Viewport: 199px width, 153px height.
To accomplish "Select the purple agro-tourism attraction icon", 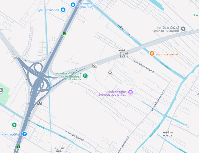I will point(130,92).
